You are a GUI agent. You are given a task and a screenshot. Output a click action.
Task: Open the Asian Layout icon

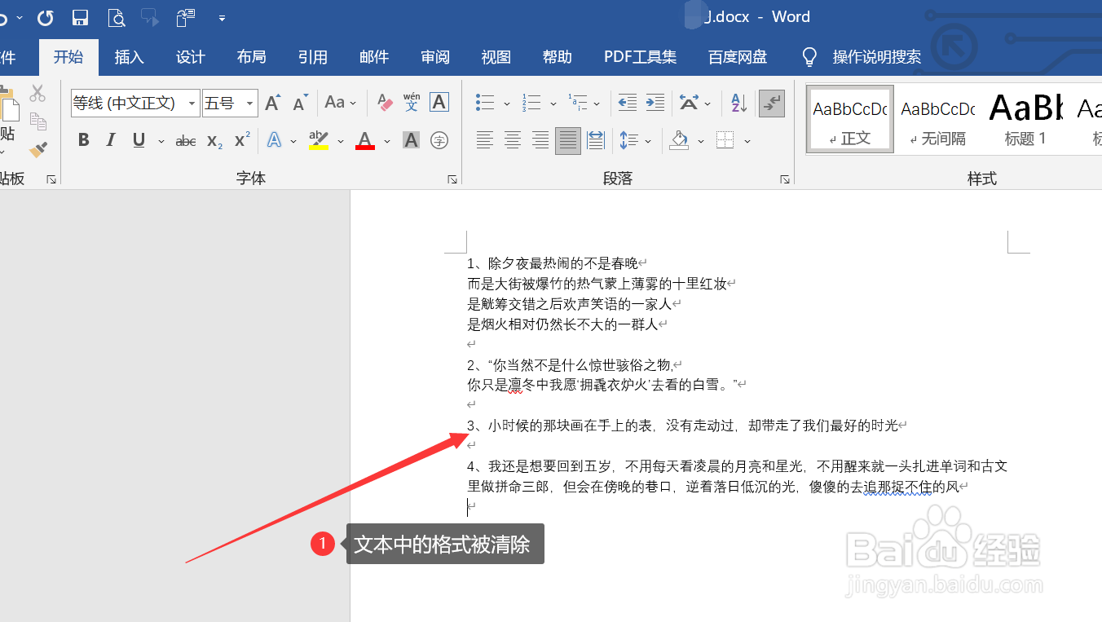point(690,103)
